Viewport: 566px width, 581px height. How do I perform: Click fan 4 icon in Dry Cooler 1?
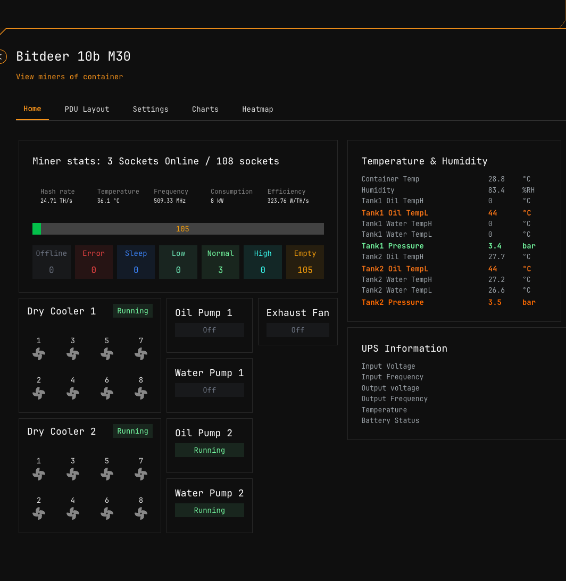tap(73, 393)
